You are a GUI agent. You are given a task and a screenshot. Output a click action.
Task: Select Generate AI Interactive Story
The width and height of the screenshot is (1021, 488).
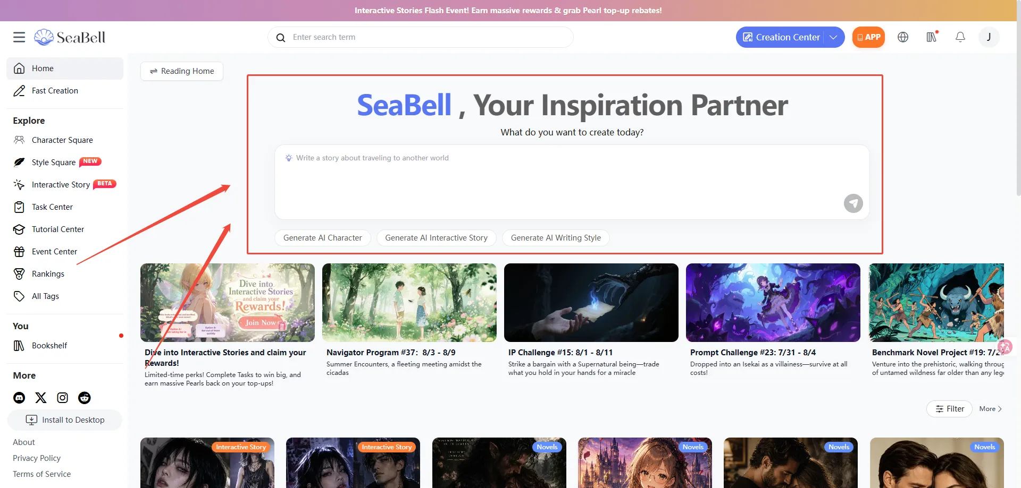point(436,238)
